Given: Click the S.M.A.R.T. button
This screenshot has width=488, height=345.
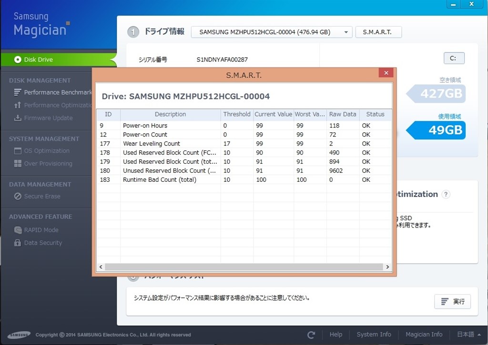Looking at the screenshot, I should coord(378,32).
